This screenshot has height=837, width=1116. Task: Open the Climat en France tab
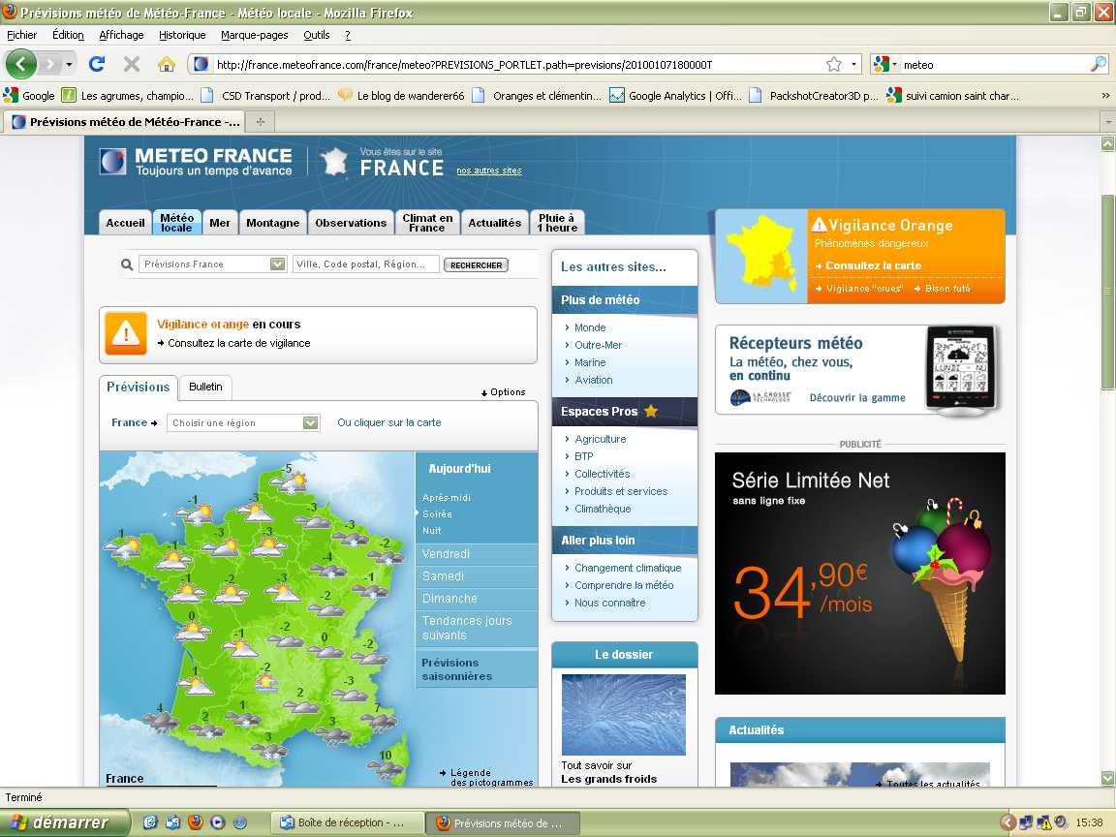[427, 223]
